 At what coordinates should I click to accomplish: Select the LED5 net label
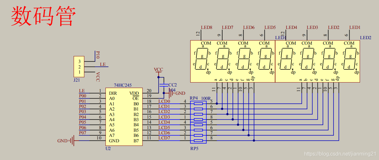click(x=270, y=27)
